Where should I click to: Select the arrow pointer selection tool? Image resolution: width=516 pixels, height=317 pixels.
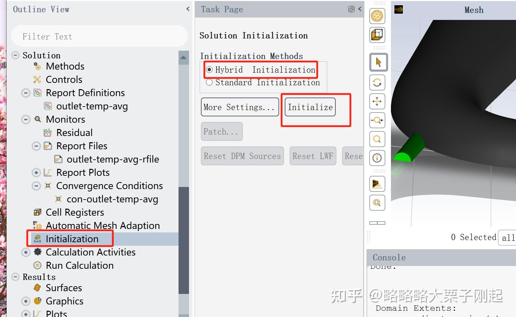click(x=378, y=63)
